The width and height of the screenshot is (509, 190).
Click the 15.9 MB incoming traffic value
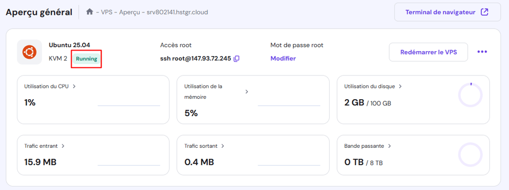(x=40, y=162)
